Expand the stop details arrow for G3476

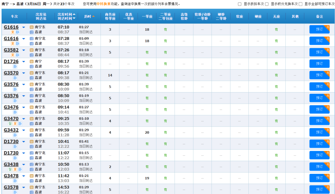[x=24, y=108]
